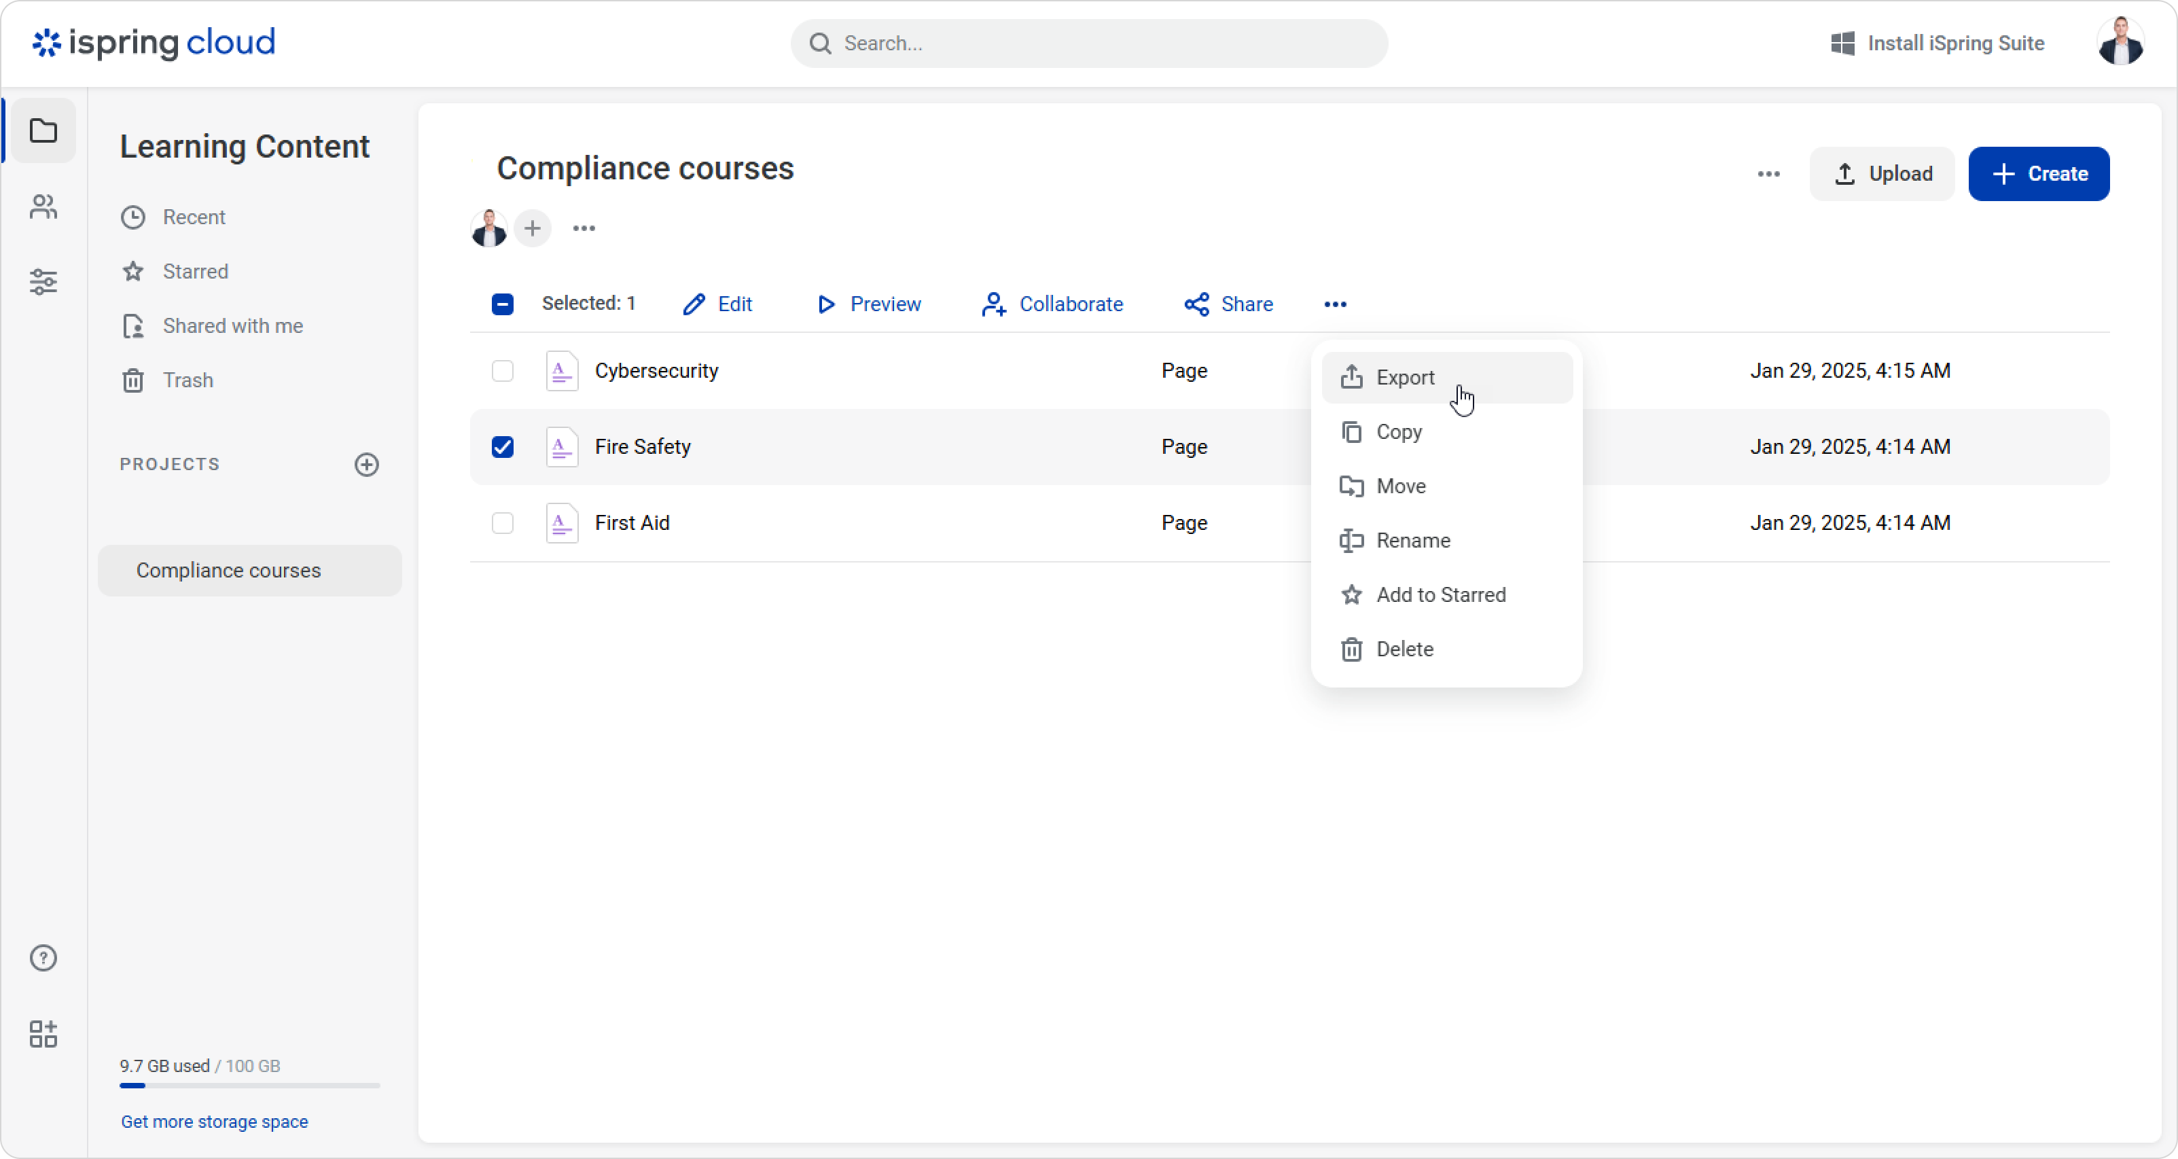Select the First Aid checkbox

[502, 522]
